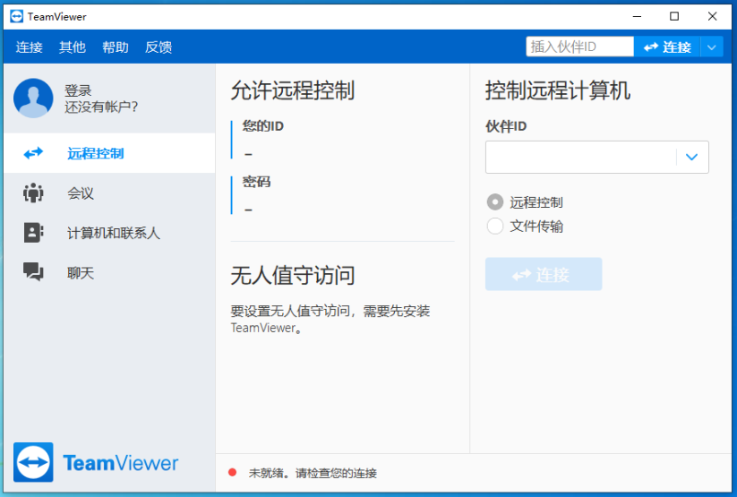Screen dimensions: 737x497
Task: Open the dropdown next to top 连接 button
Action: click(711, 47)
